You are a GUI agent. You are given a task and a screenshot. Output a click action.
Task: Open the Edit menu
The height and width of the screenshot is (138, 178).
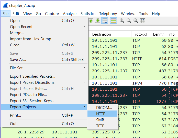(x=16, y=14)
